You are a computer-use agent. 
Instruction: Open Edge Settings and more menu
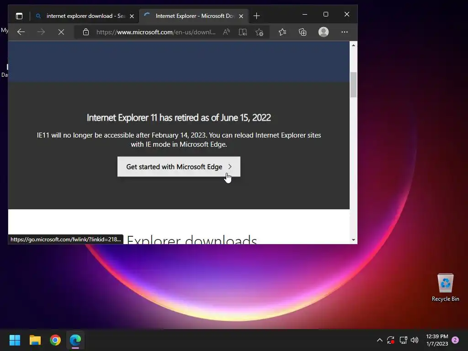coord(345,32)
